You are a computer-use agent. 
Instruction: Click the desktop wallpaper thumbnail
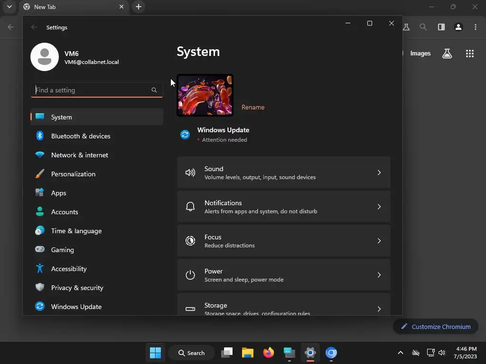pos(205,95)
